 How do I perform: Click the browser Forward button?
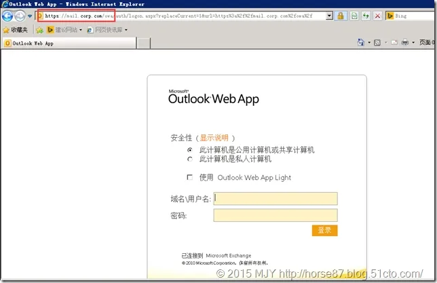(x=20, y=16)
